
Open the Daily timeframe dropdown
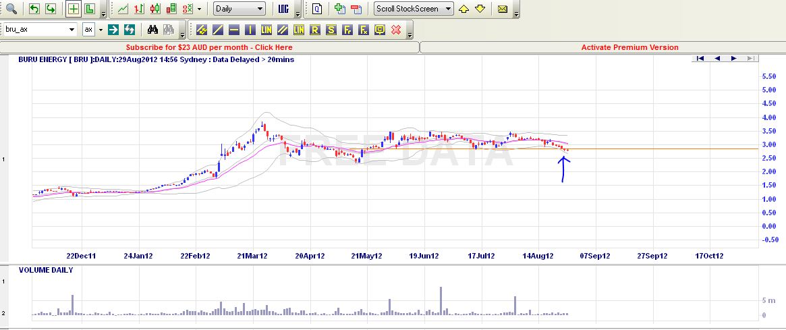(x=239, y=9)
